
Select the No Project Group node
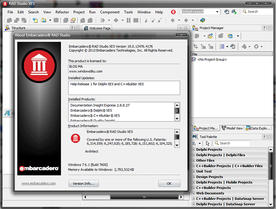[212, 59]
